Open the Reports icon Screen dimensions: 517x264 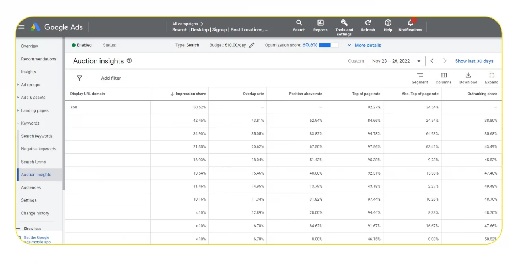(320, 26)
